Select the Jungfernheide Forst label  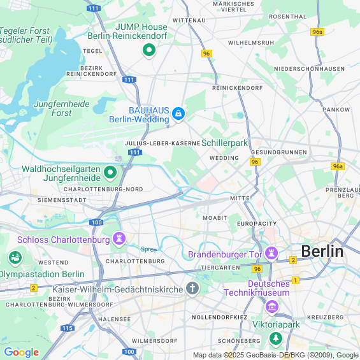[x=62, y=108]
